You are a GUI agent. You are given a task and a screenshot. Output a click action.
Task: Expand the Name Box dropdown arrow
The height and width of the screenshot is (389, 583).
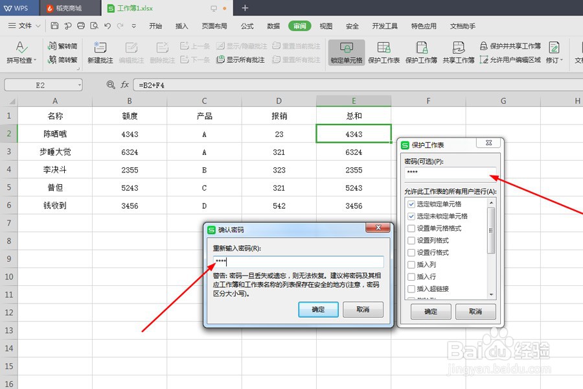pos(79,85)
